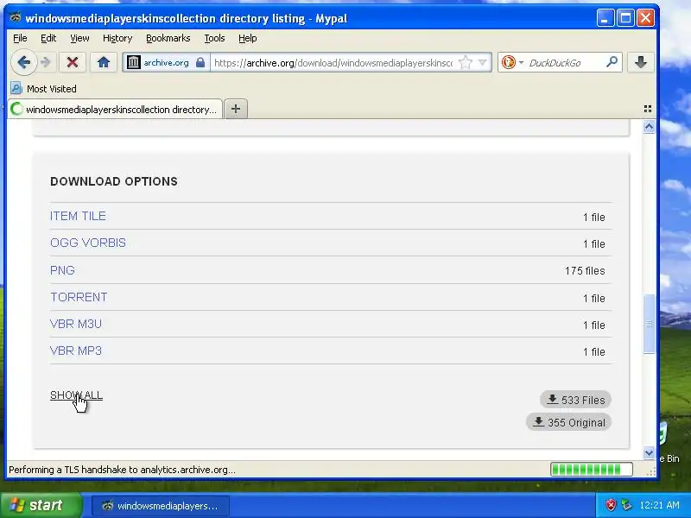Click the URL address field

333,62
